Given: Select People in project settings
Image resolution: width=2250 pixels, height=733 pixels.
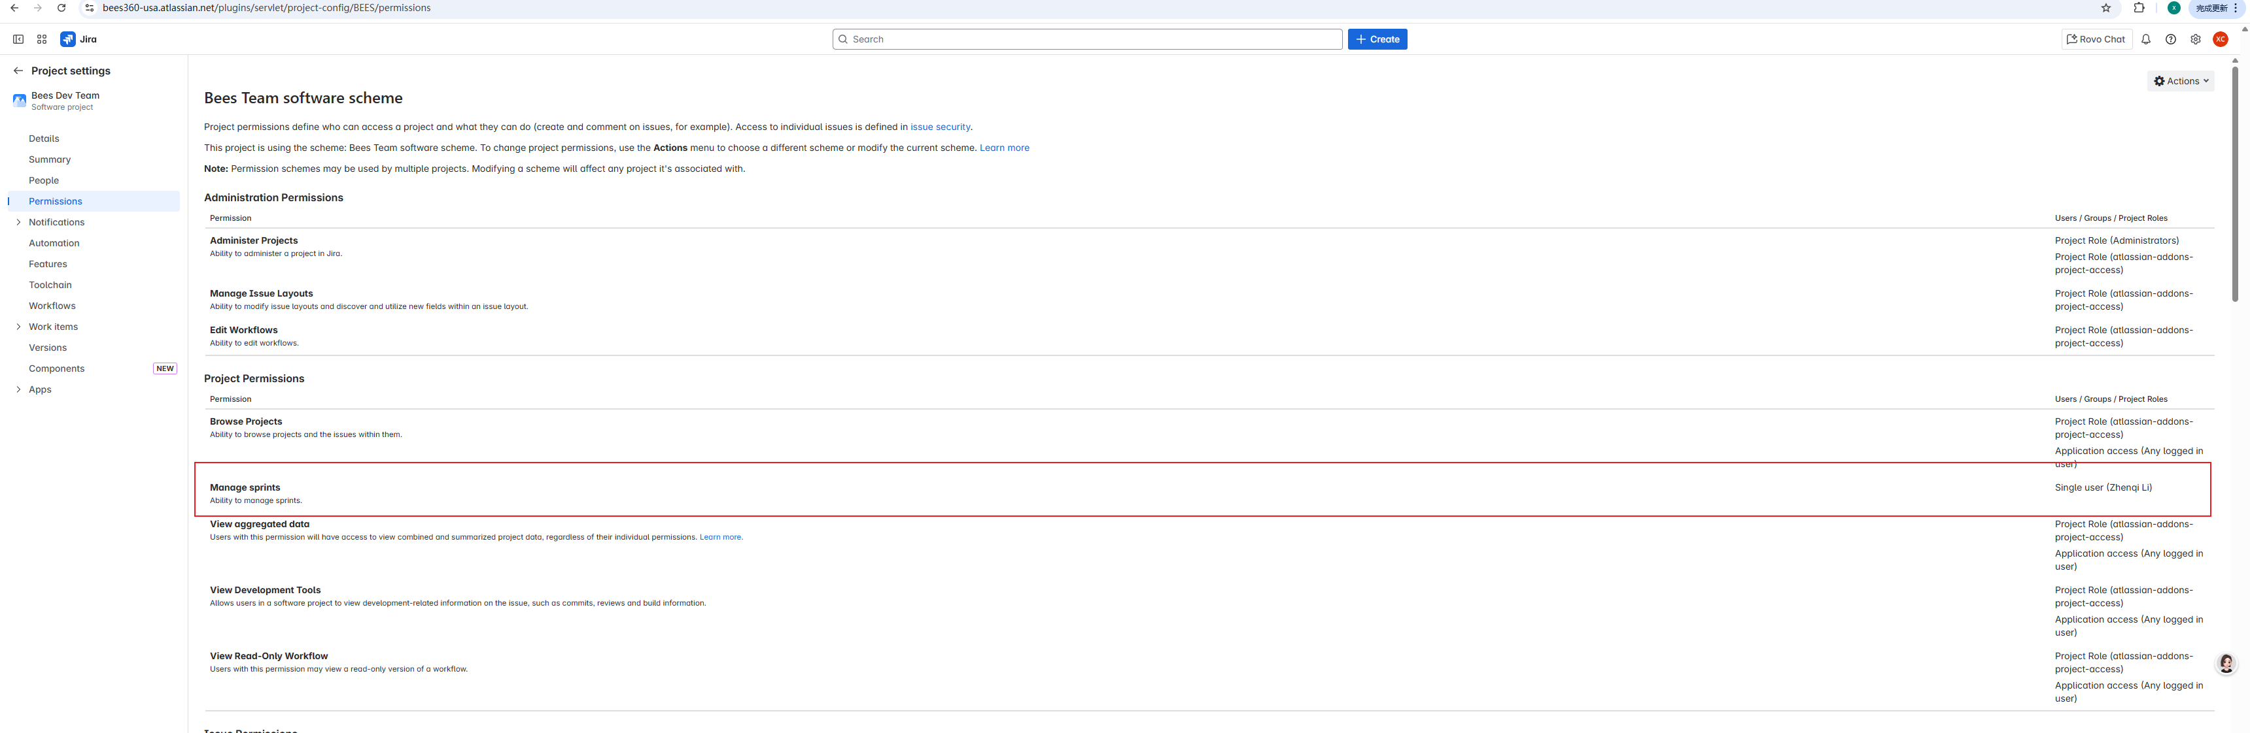Looking at the screenshot, I should [44, 180].
